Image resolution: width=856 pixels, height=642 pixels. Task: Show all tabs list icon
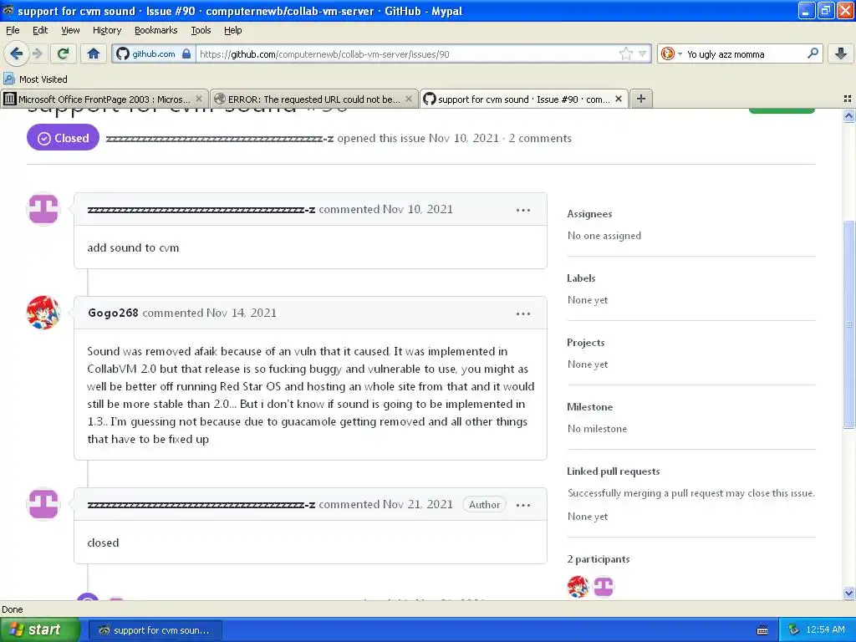click(x=848, y=99)
